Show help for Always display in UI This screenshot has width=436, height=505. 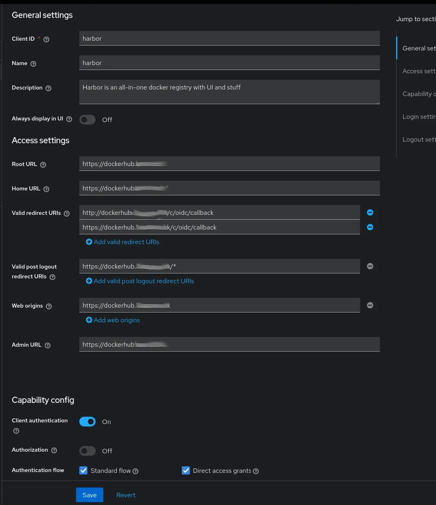(x=69, y=119)
